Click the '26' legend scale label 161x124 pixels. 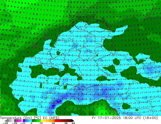tap(53, 123)
